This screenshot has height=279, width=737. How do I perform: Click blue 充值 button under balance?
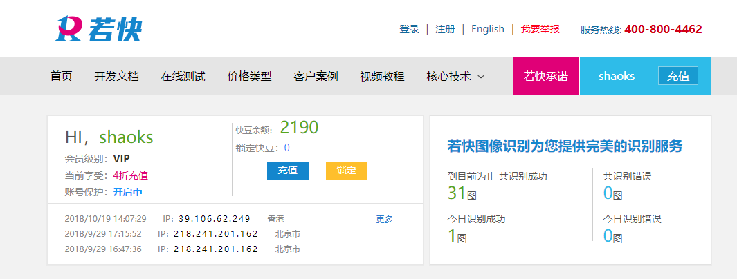point(288,171)
